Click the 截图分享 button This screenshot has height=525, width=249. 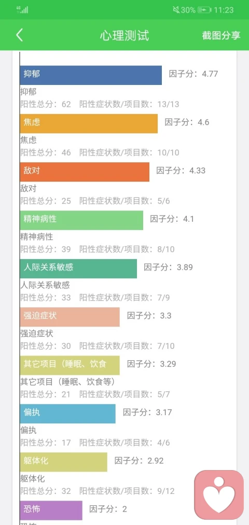coord(221,35)
